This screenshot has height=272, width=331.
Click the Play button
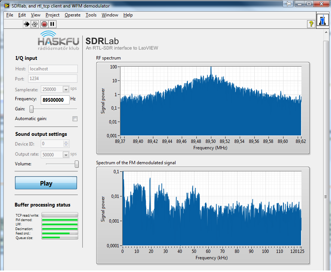point(46,183)
